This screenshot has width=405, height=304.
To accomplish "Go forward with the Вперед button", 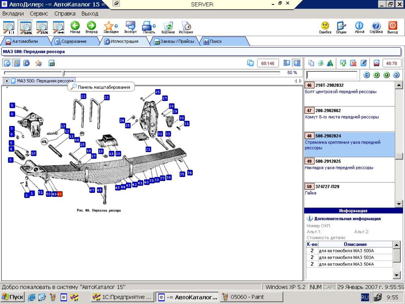I will click(91, 28).
